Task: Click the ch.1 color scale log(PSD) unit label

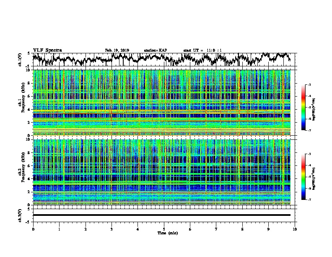Action: pyautogui.click(x=314, y=109)
